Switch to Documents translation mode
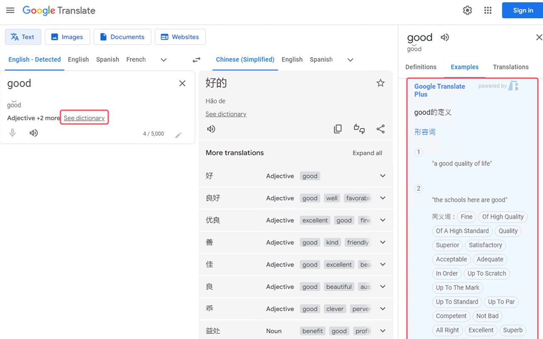Viewport: 543px width, 339px height. pos(122,37)
